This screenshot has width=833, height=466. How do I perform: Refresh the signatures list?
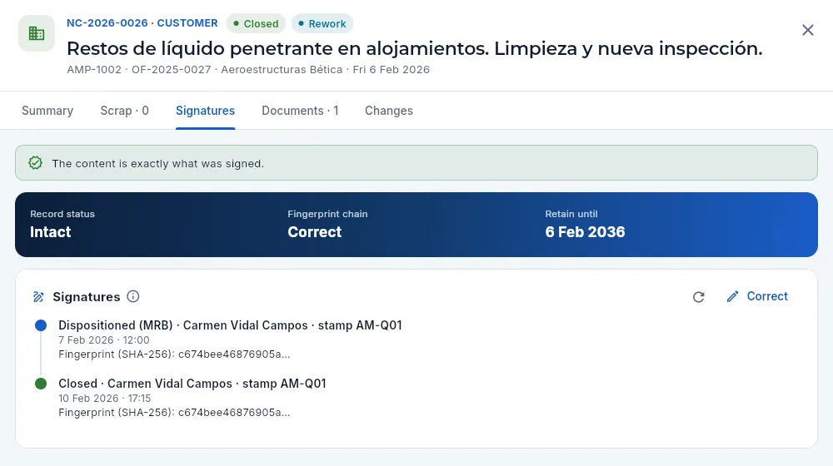click(x=699, y=297)
